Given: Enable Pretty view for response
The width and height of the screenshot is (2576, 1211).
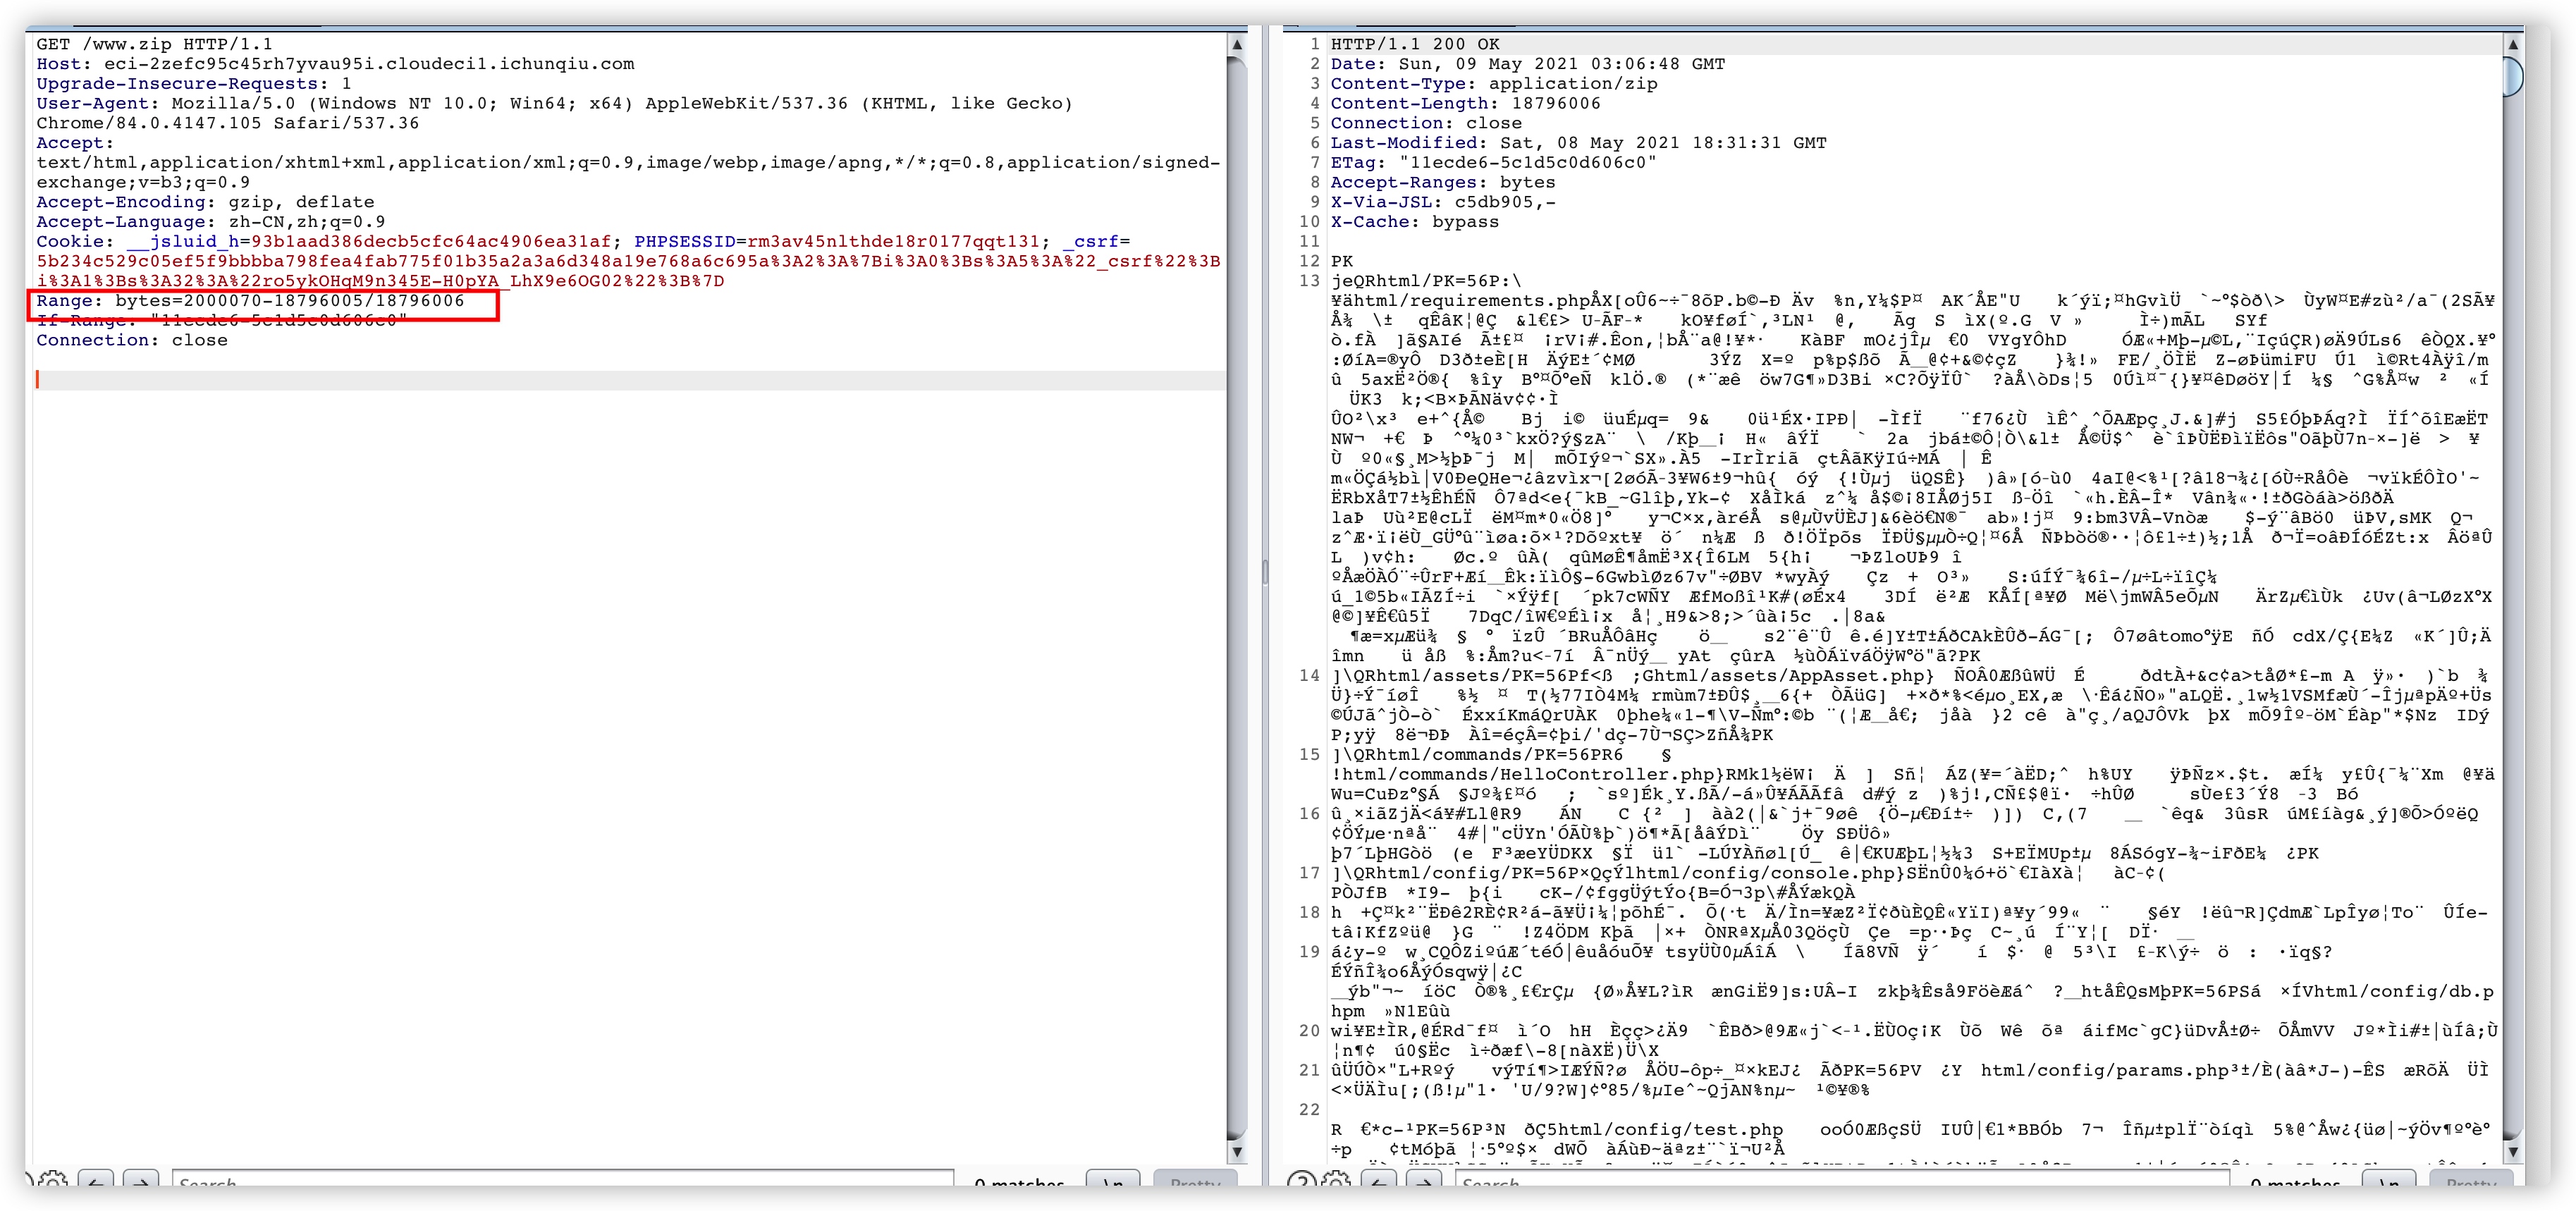Looking at the screenshot, I should [x=2471, y=1182].
